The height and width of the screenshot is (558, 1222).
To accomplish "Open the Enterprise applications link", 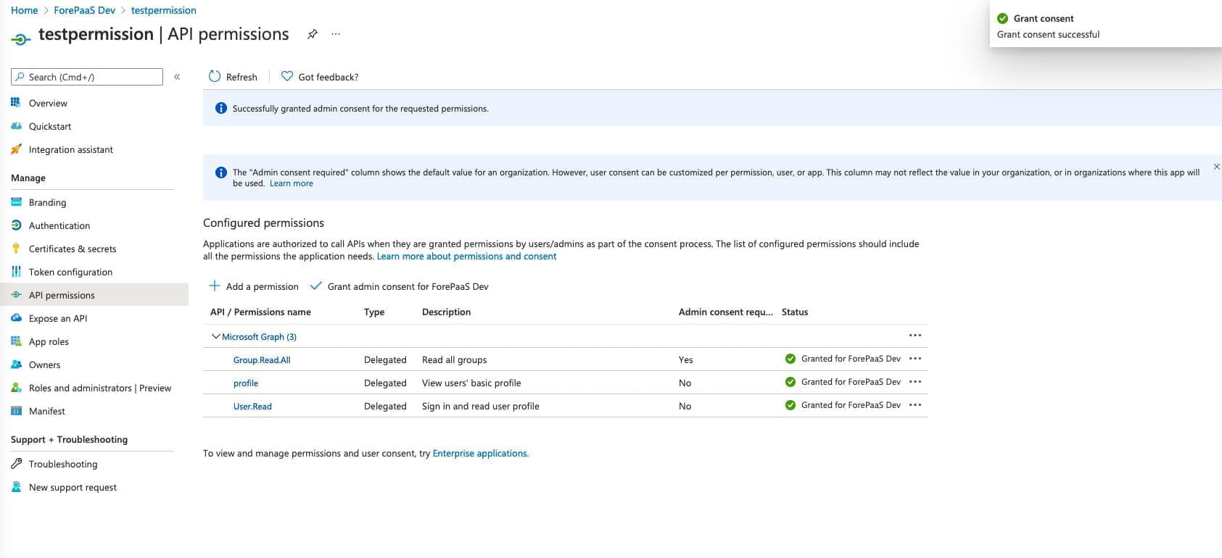I will tap(480, 454).
